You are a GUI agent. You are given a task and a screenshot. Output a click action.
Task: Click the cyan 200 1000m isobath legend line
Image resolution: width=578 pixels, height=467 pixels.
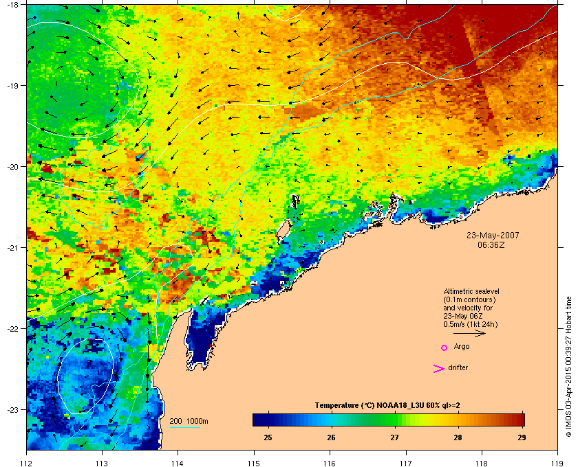pos(184,427)
